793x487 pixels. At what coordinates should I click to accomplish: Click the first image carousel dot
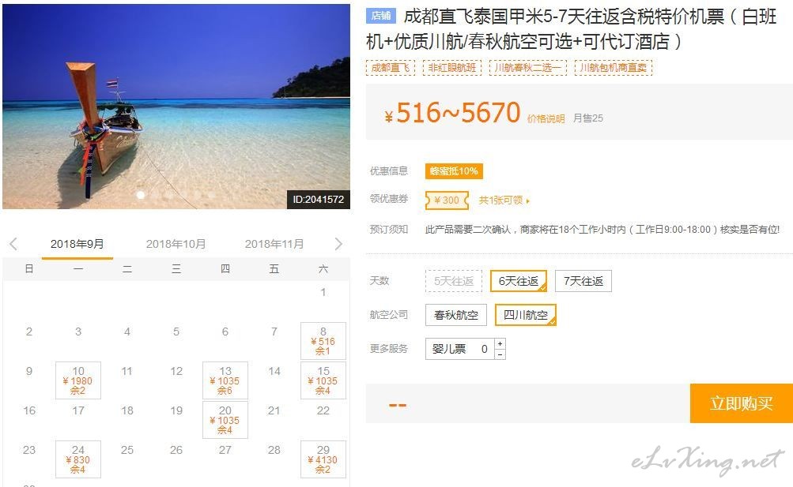141,195
